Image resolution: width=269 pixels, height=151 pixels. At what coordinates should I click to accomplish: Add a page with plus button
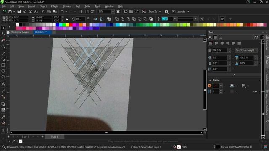click(42, 137)
